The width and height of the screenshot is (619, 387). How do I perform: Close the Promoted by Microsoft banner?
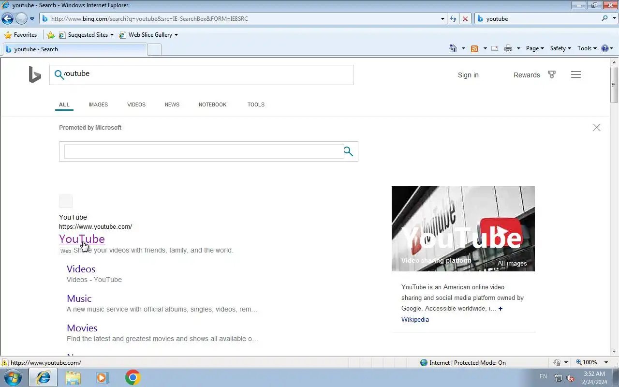coord(597,128)
